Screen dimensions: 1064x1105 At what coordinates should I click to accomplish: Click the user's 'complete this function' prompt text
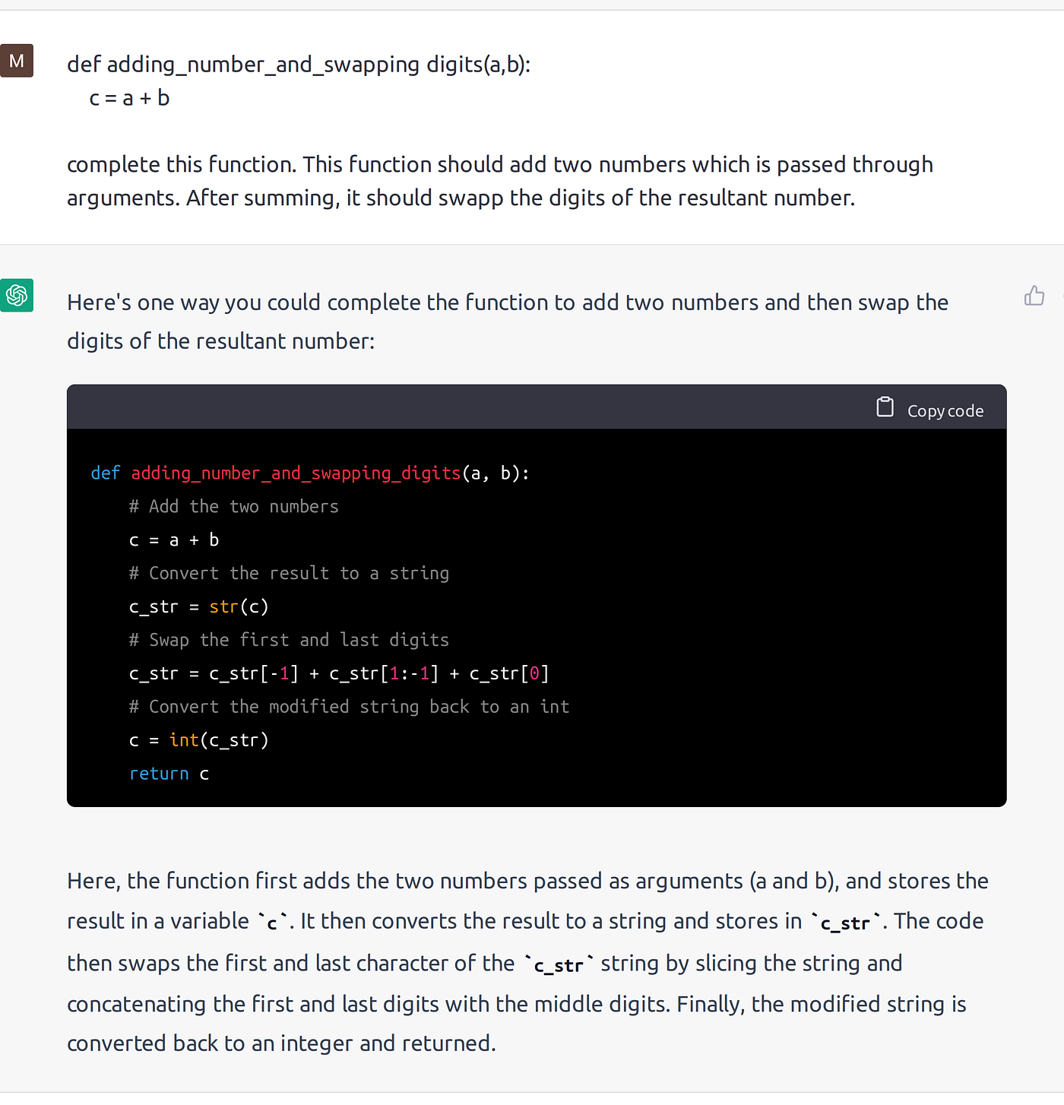pos(500,181)
